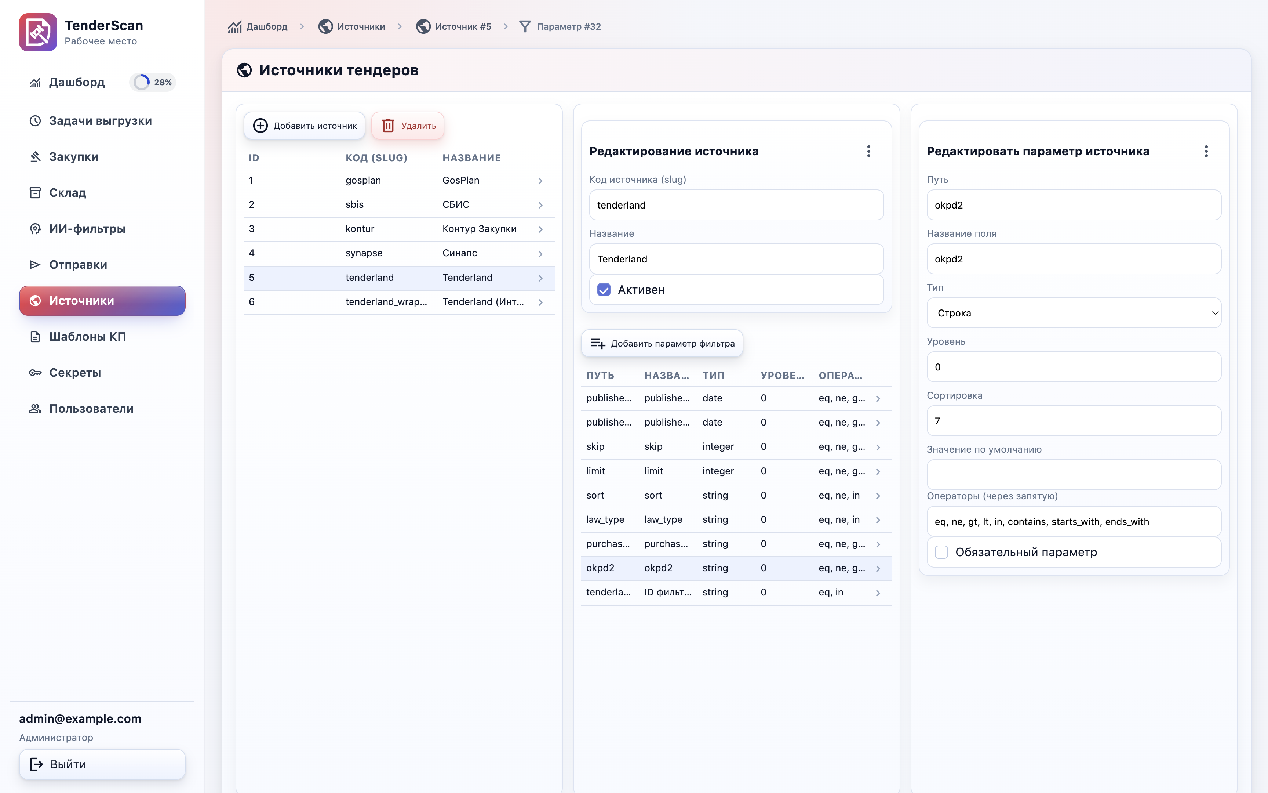The width and height of the screenshot is (1268, 793).
Task: Click the TenderScan logo icon
Action: pyautogui.click(x=38, y=33)
